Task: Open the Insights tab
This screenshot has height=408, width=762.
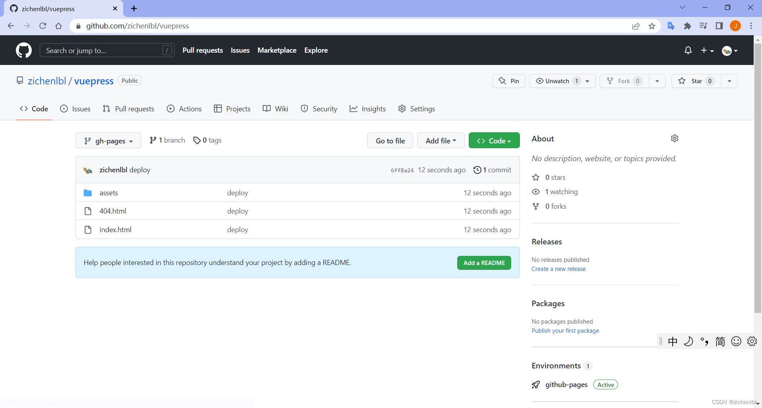Action: point(368,109)
